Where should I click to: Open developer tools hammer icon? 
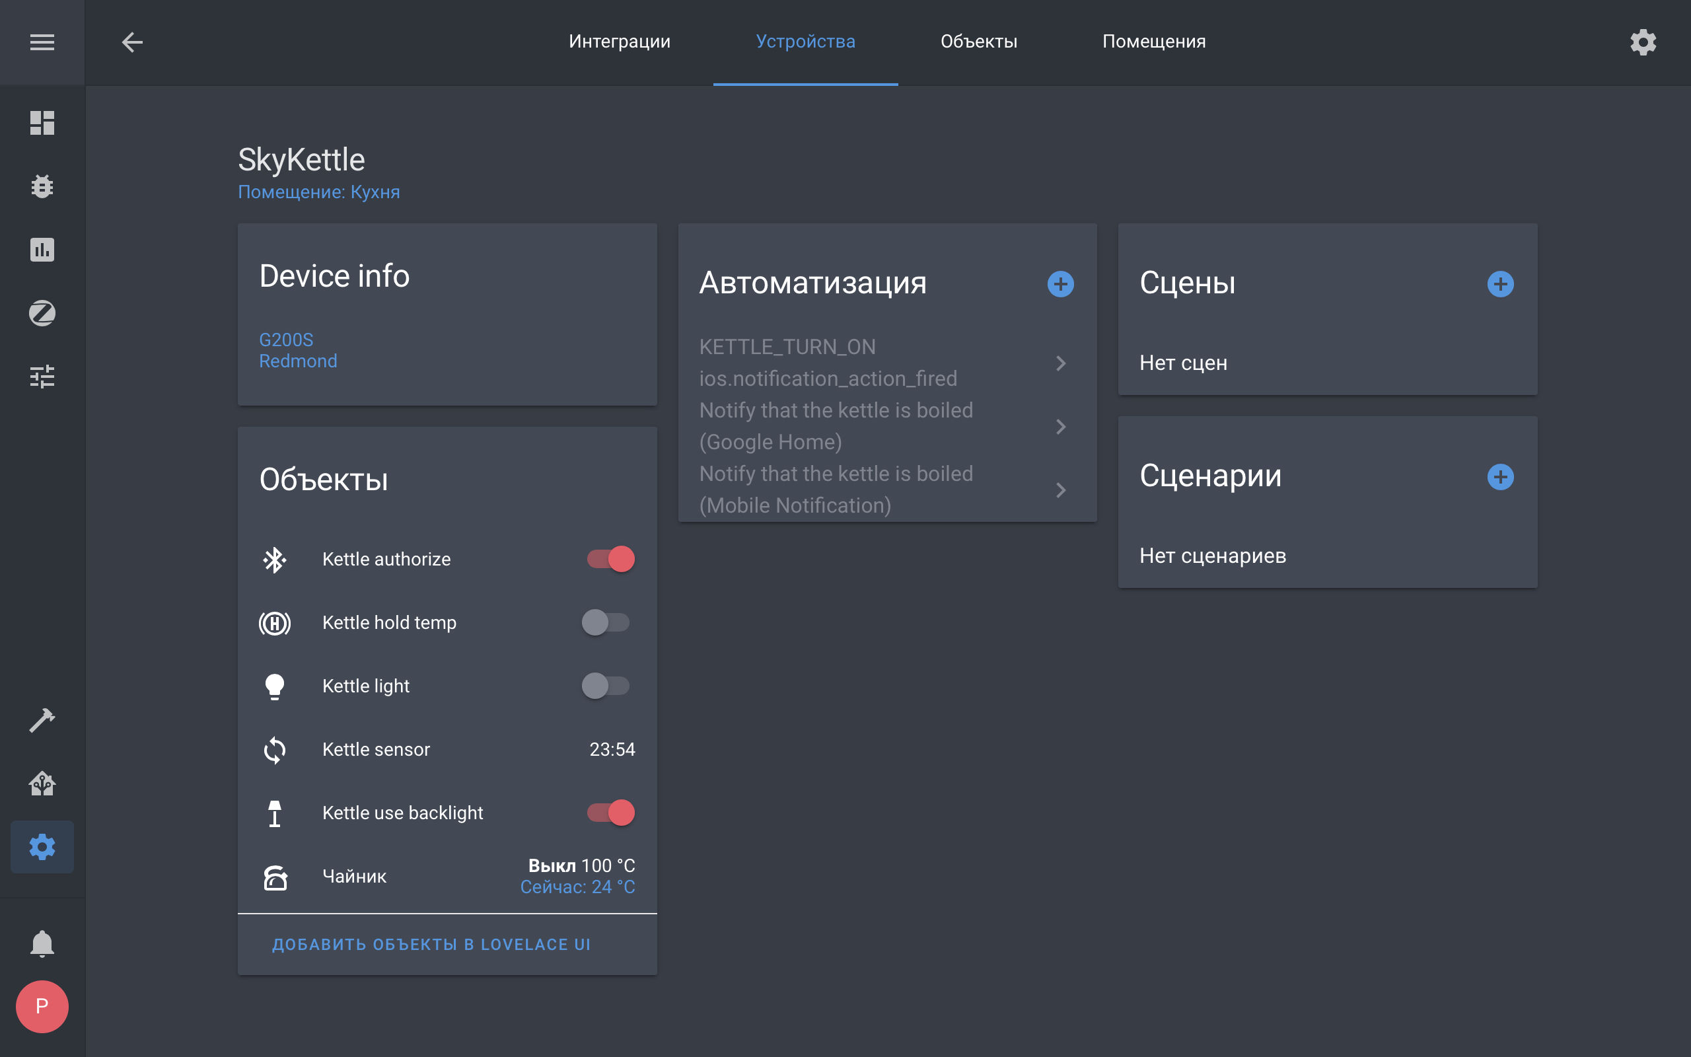[x=42, y=720]
